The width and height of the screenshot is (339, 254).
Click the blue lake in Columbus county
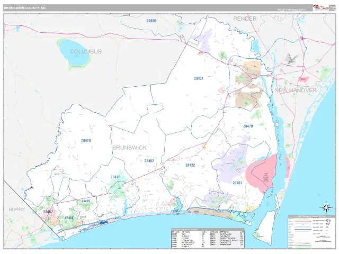tap(74, 52)
